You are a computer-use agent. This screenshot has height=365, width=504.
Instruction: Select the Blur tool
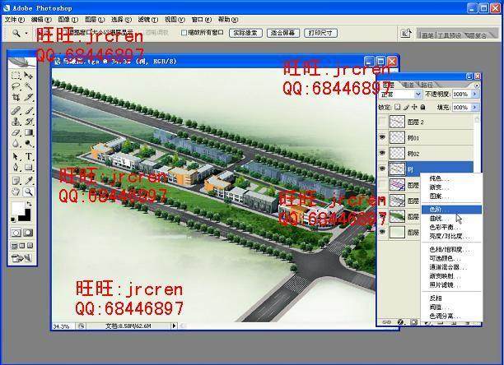(x=16, y=143)
